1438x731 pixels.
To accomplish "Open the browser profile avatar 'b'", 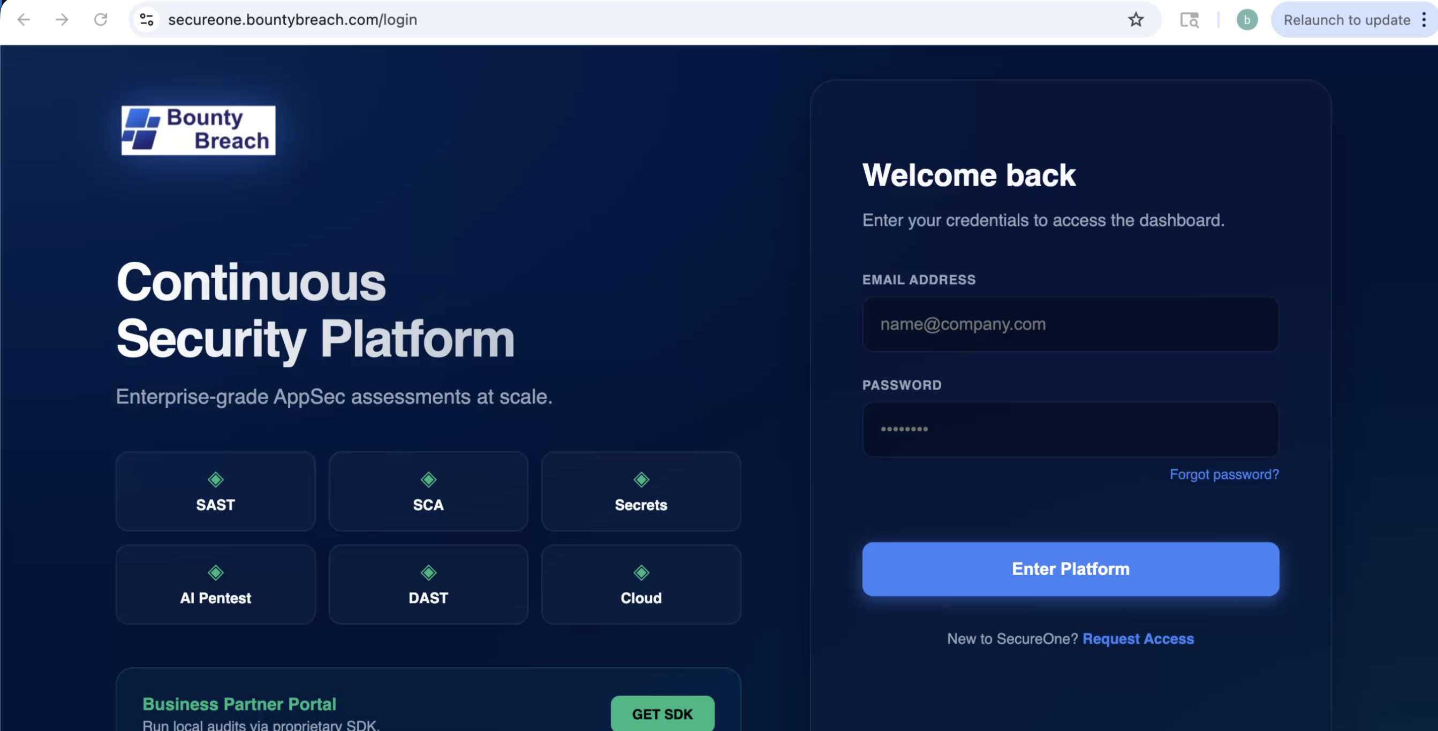I will pyautogui.click(x=1246, y=20).
